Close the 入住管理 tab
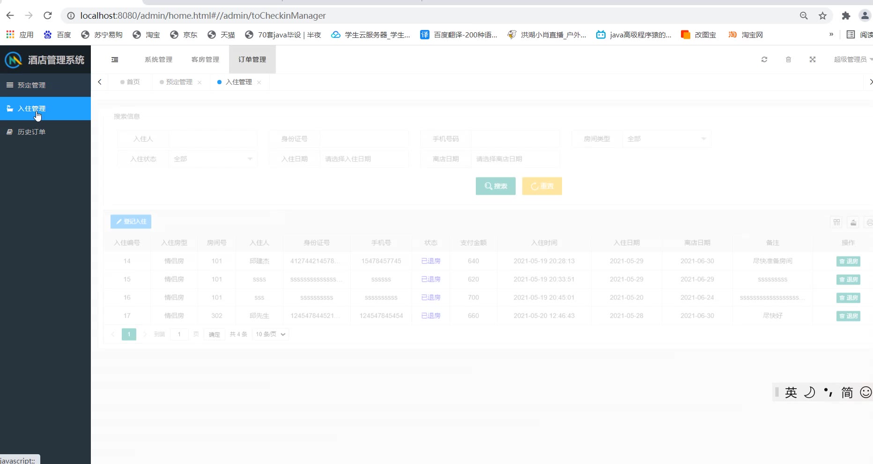This screenshot has width=873, height=464. tap(259, 82)
